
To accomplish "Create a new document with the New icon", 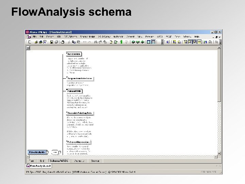I will (30, 42).
